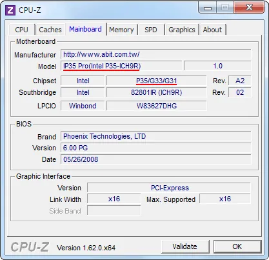The height and width of the screenshot is (260, 269).
Task: Click the abit manufacturer URL field
Action: [156, 54]
